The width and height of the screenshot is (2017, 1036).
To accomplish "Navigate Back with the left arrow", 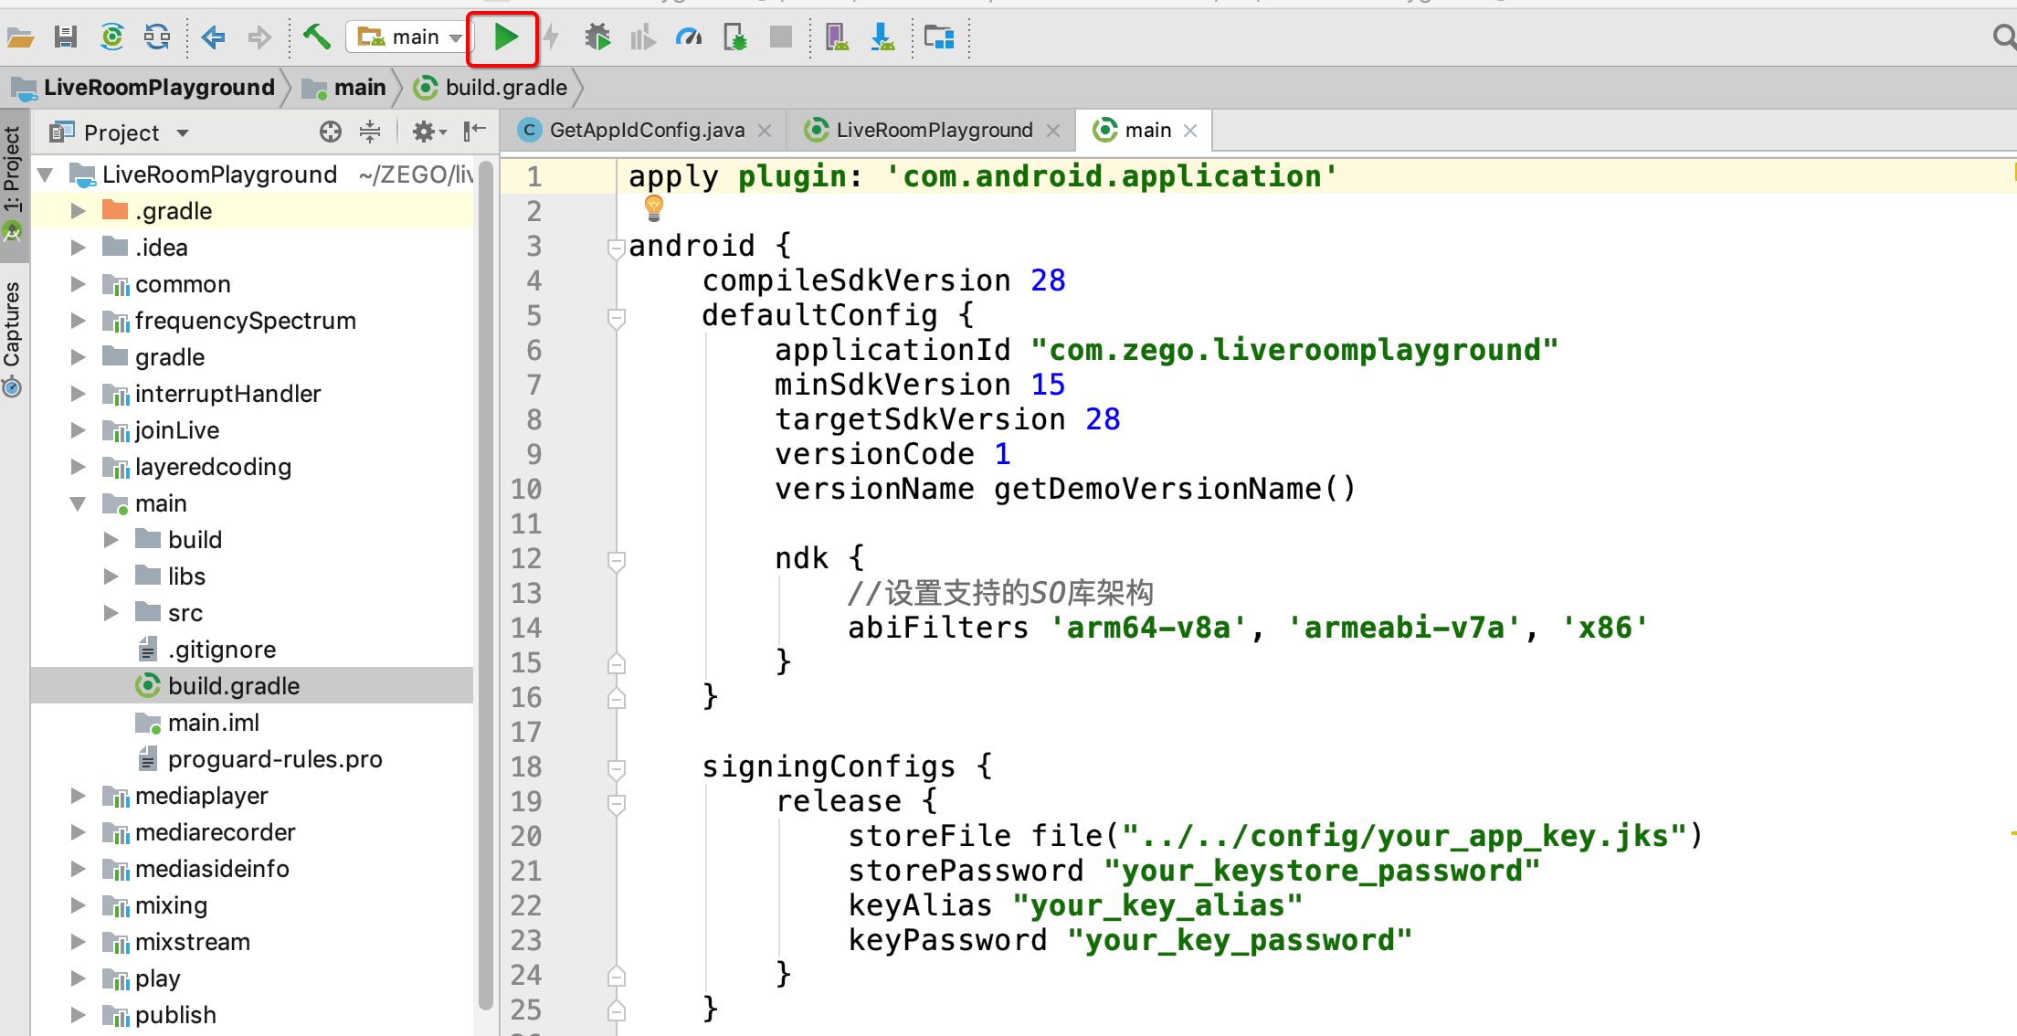I will (213, 37).
